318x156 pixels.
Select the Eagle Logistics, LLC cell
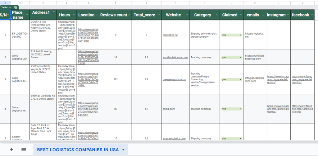click(x=20, y=79)
